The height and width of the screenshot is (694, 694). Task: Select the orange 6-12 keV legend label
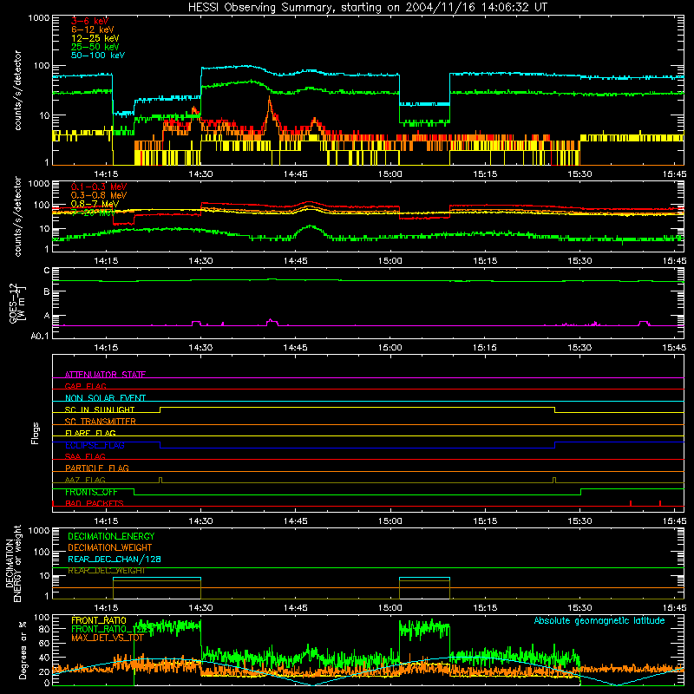92,29
